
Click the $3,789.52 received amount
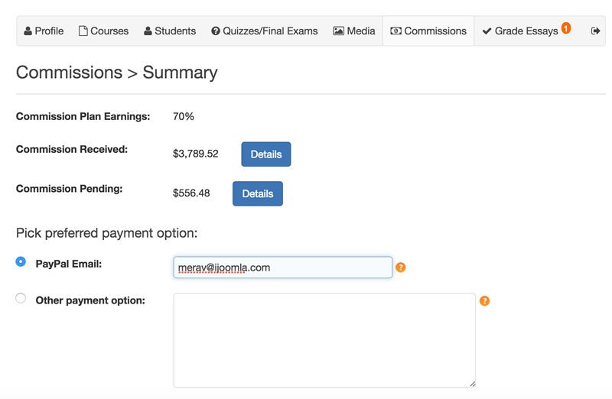click(x=196, y=154)
